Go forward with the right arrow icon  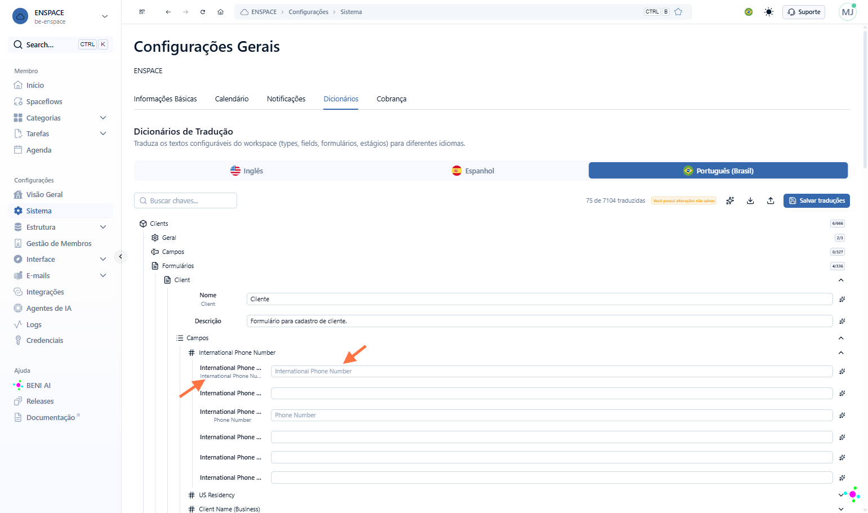(185, 12)
